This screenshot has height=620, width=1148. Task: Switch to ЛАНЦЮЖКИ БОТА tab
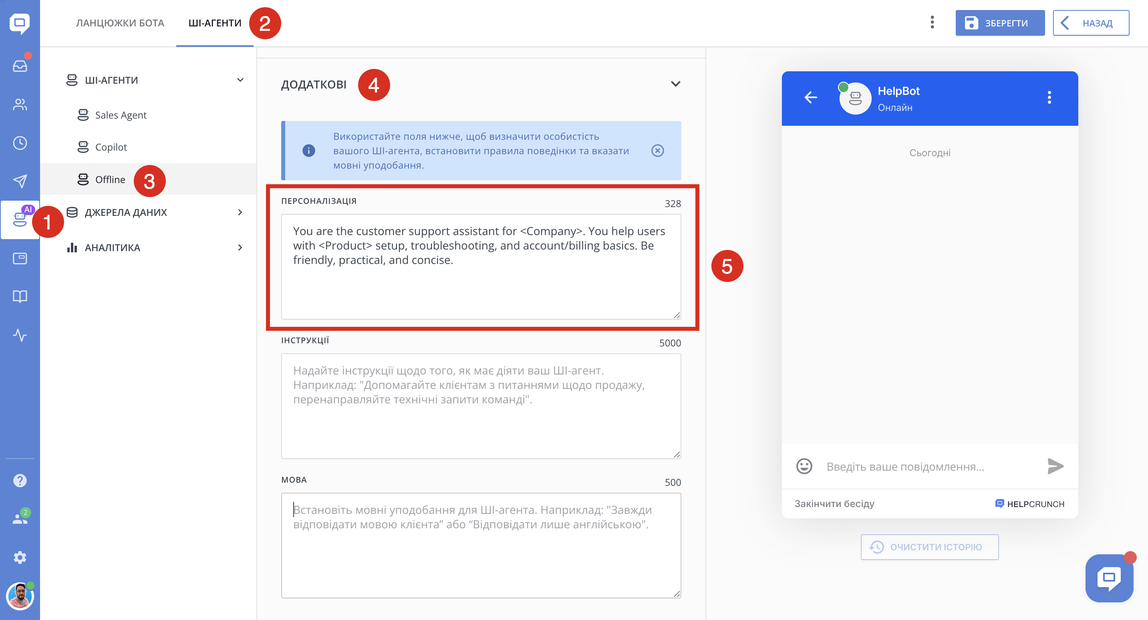click(x=120, y=23)
